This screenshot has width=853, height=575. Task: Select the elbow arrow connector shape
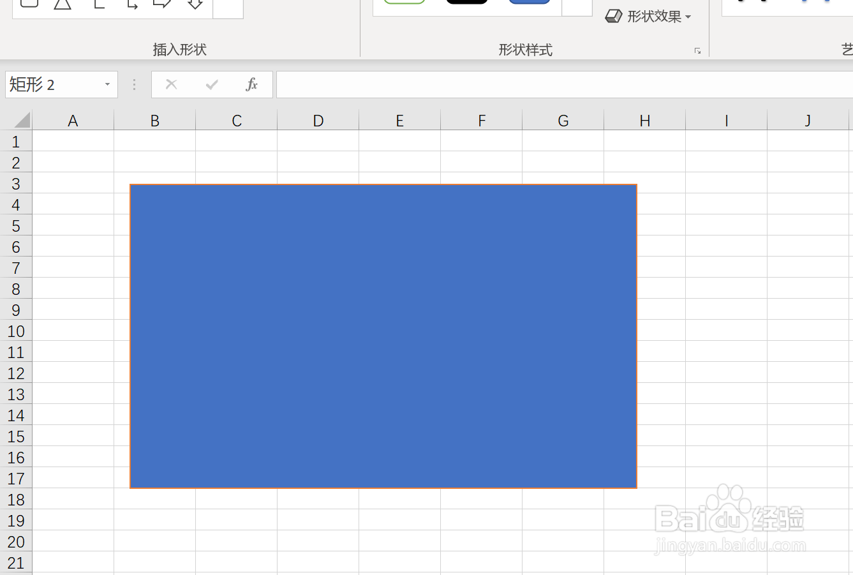pos(132,3)
